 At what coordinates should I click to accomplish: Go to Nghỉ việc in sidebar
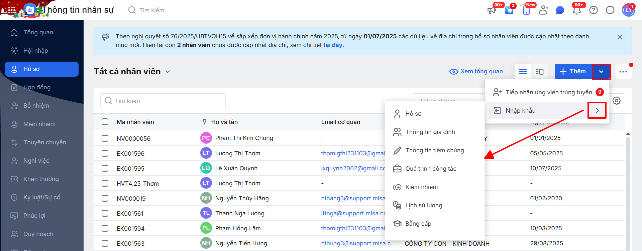(42, 161)
